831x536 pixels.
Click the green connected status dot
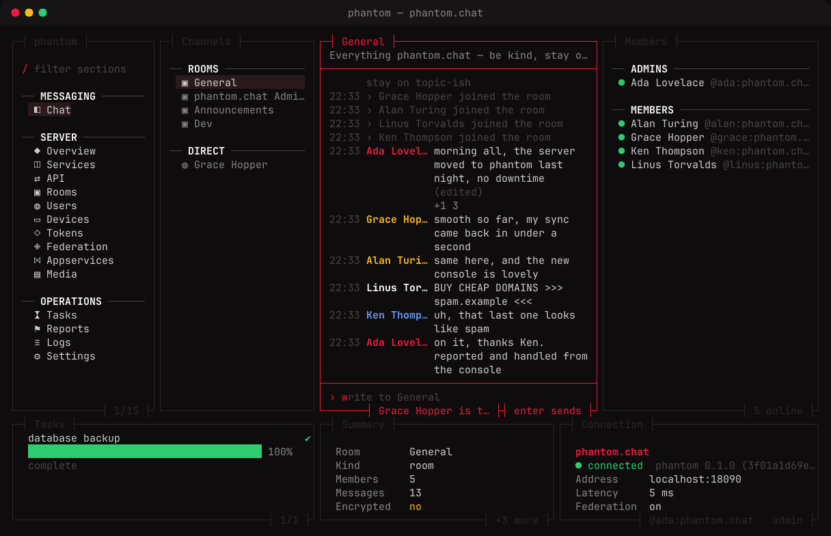pos(578,466)
